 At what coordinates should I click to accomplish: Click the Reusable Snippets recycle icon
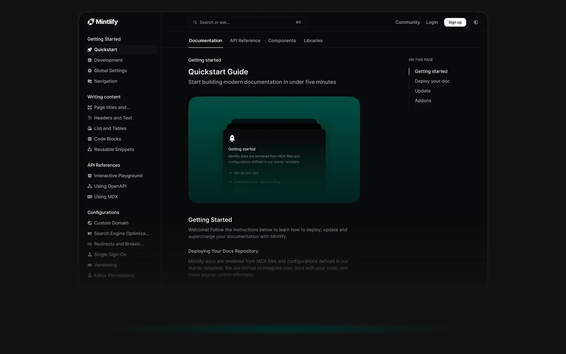tap(89, 149)
